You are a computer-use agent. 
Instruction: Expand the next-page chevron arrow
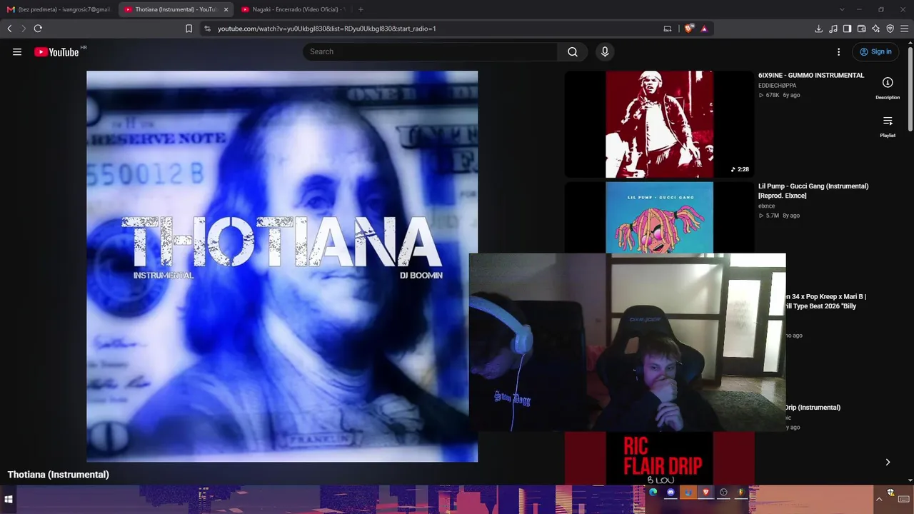tap(888, 462)
